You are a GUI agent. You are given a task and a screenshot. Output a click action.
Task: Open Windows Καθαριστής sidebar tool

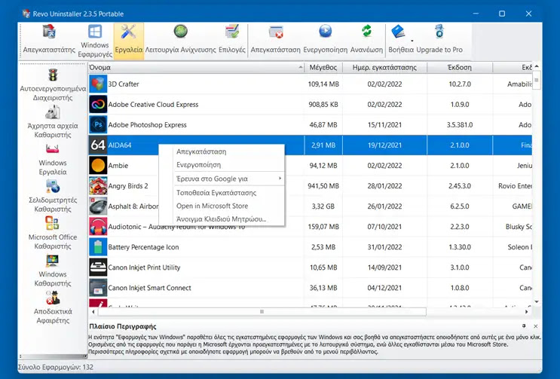[x=53, y=270]
